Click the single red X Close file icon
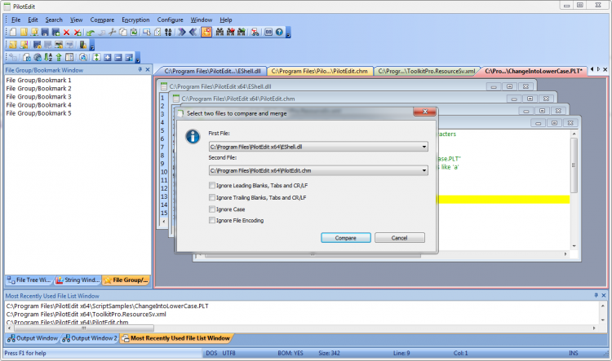The height and width of the screenshot is (361, 612). click(66, 32)
